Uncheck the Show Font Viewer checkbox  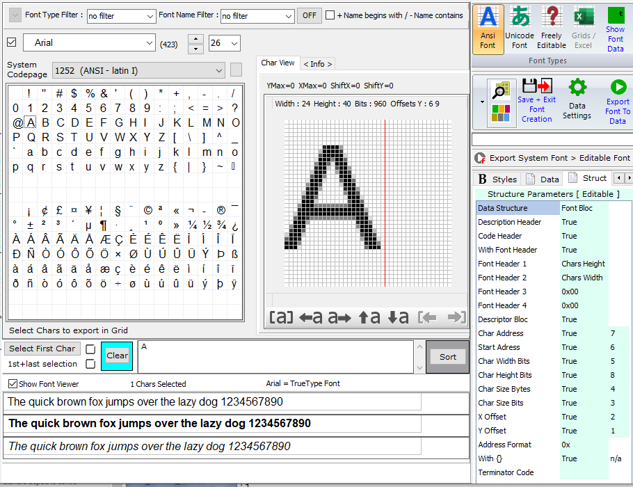coord(13,383)
